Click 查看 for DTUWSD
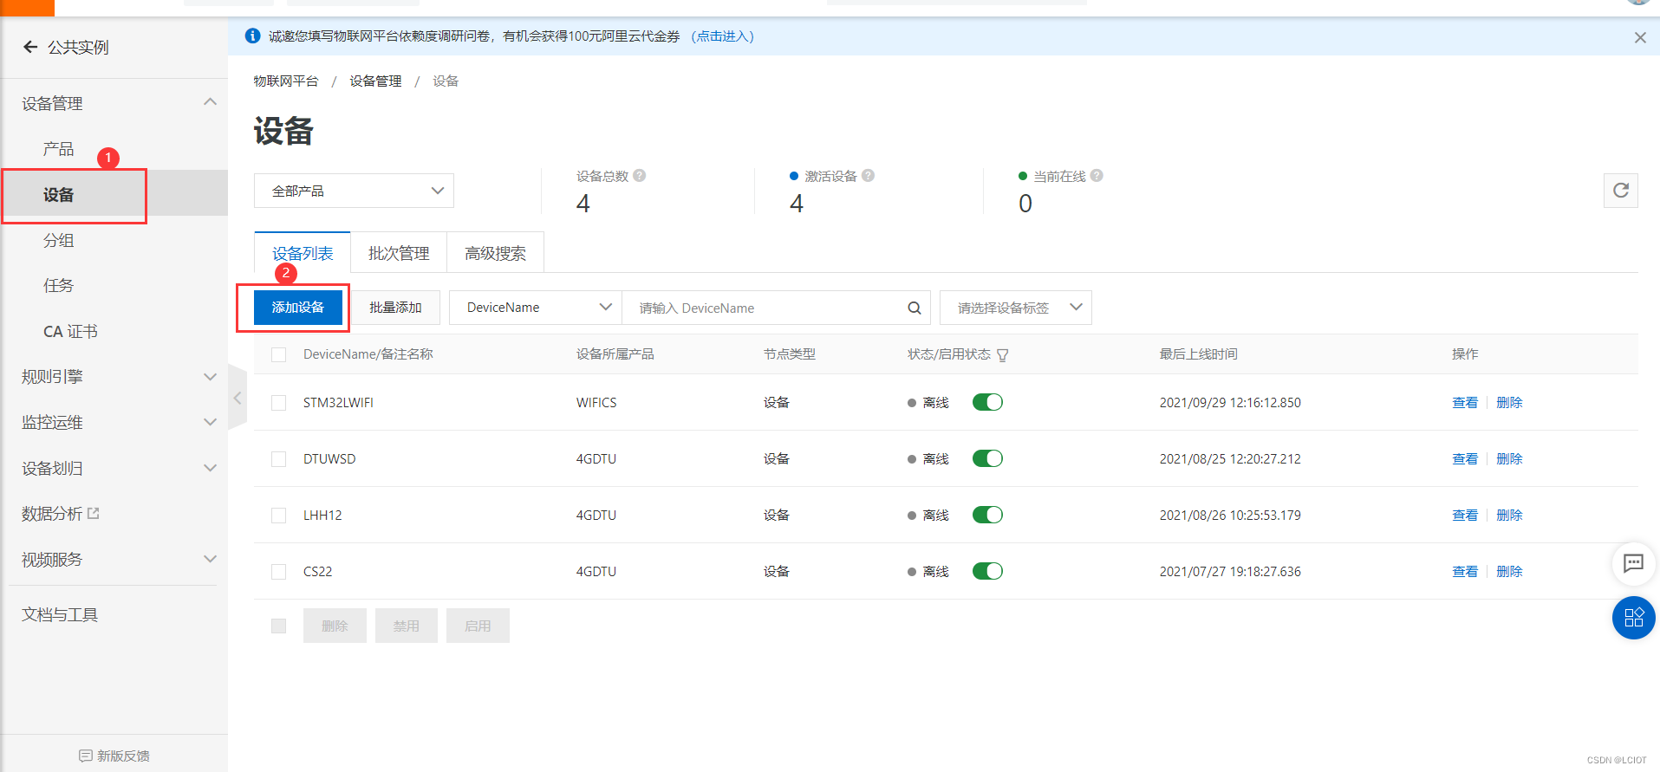The image size is (1660, 772). click(x=1465, y=458)
